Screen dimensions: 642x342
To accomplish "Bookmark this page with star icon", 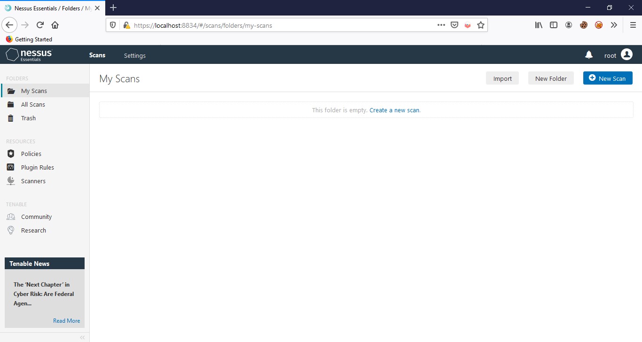I will (x=480, y=25).
